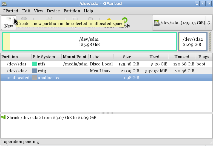Select the /dev/sda2 block in disk map

(x=193, y=42)
